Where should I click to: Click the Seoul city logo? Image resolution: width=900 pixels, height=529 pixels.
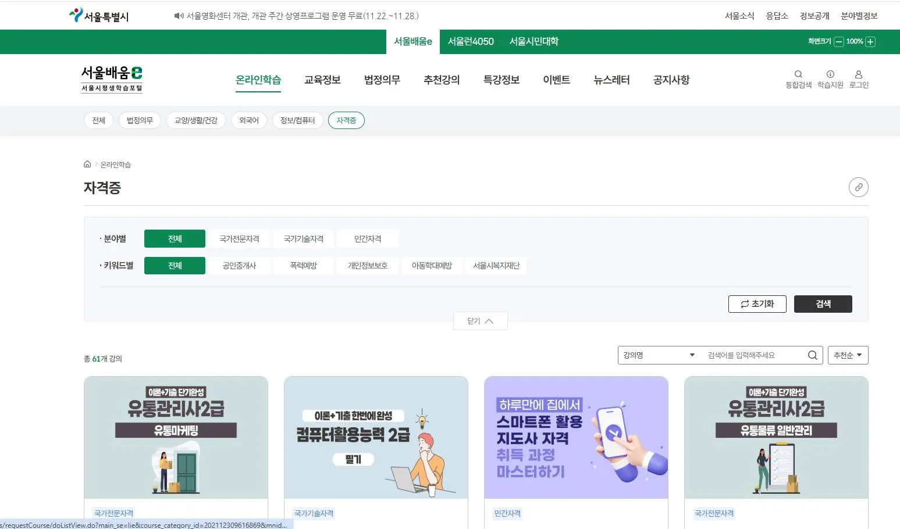point(99,16)
